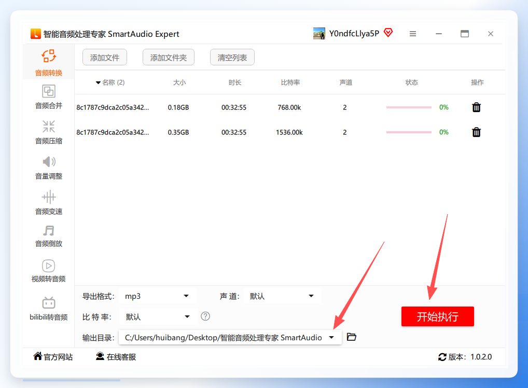Click 清空列表 button
528x388 pixels.
(x=232, y=57)
